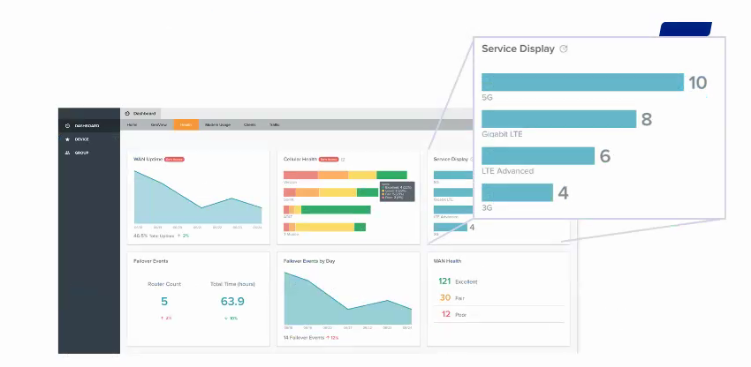The height and width of the screenshot is (367, 751).
Task: Open the Clients tab
Action: coord(249,125)
